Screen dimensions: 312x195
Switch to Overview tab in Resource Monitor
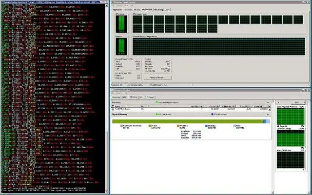116,97
